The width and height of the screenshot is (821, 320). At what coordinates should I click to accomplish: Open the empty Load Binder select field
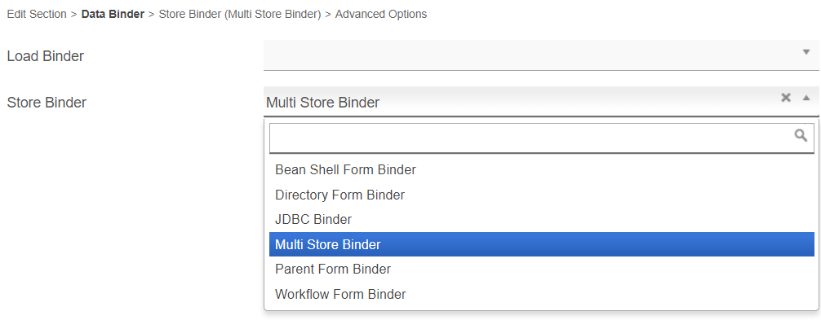tap(541, 55)
